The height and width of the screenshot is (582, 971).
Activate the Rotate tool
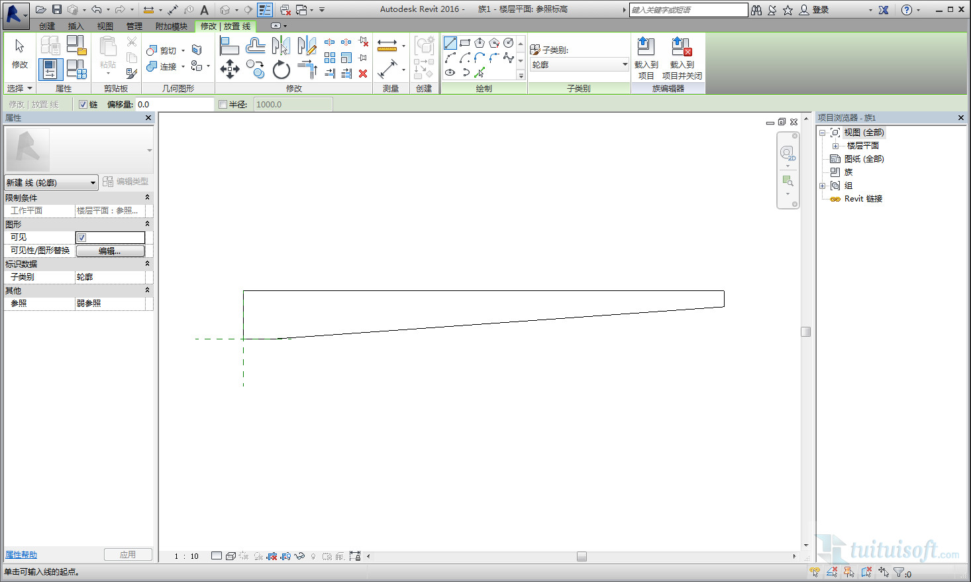[x=281, y=69]
